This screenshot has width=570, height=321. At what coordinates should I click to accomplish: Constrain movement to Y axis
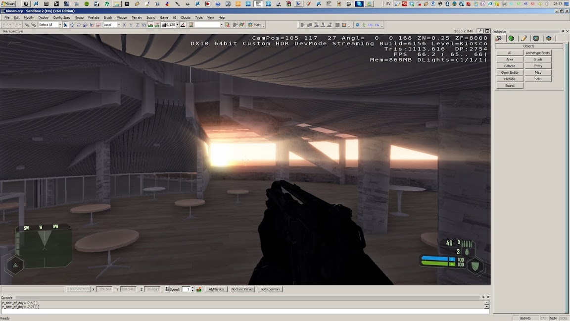131,25
